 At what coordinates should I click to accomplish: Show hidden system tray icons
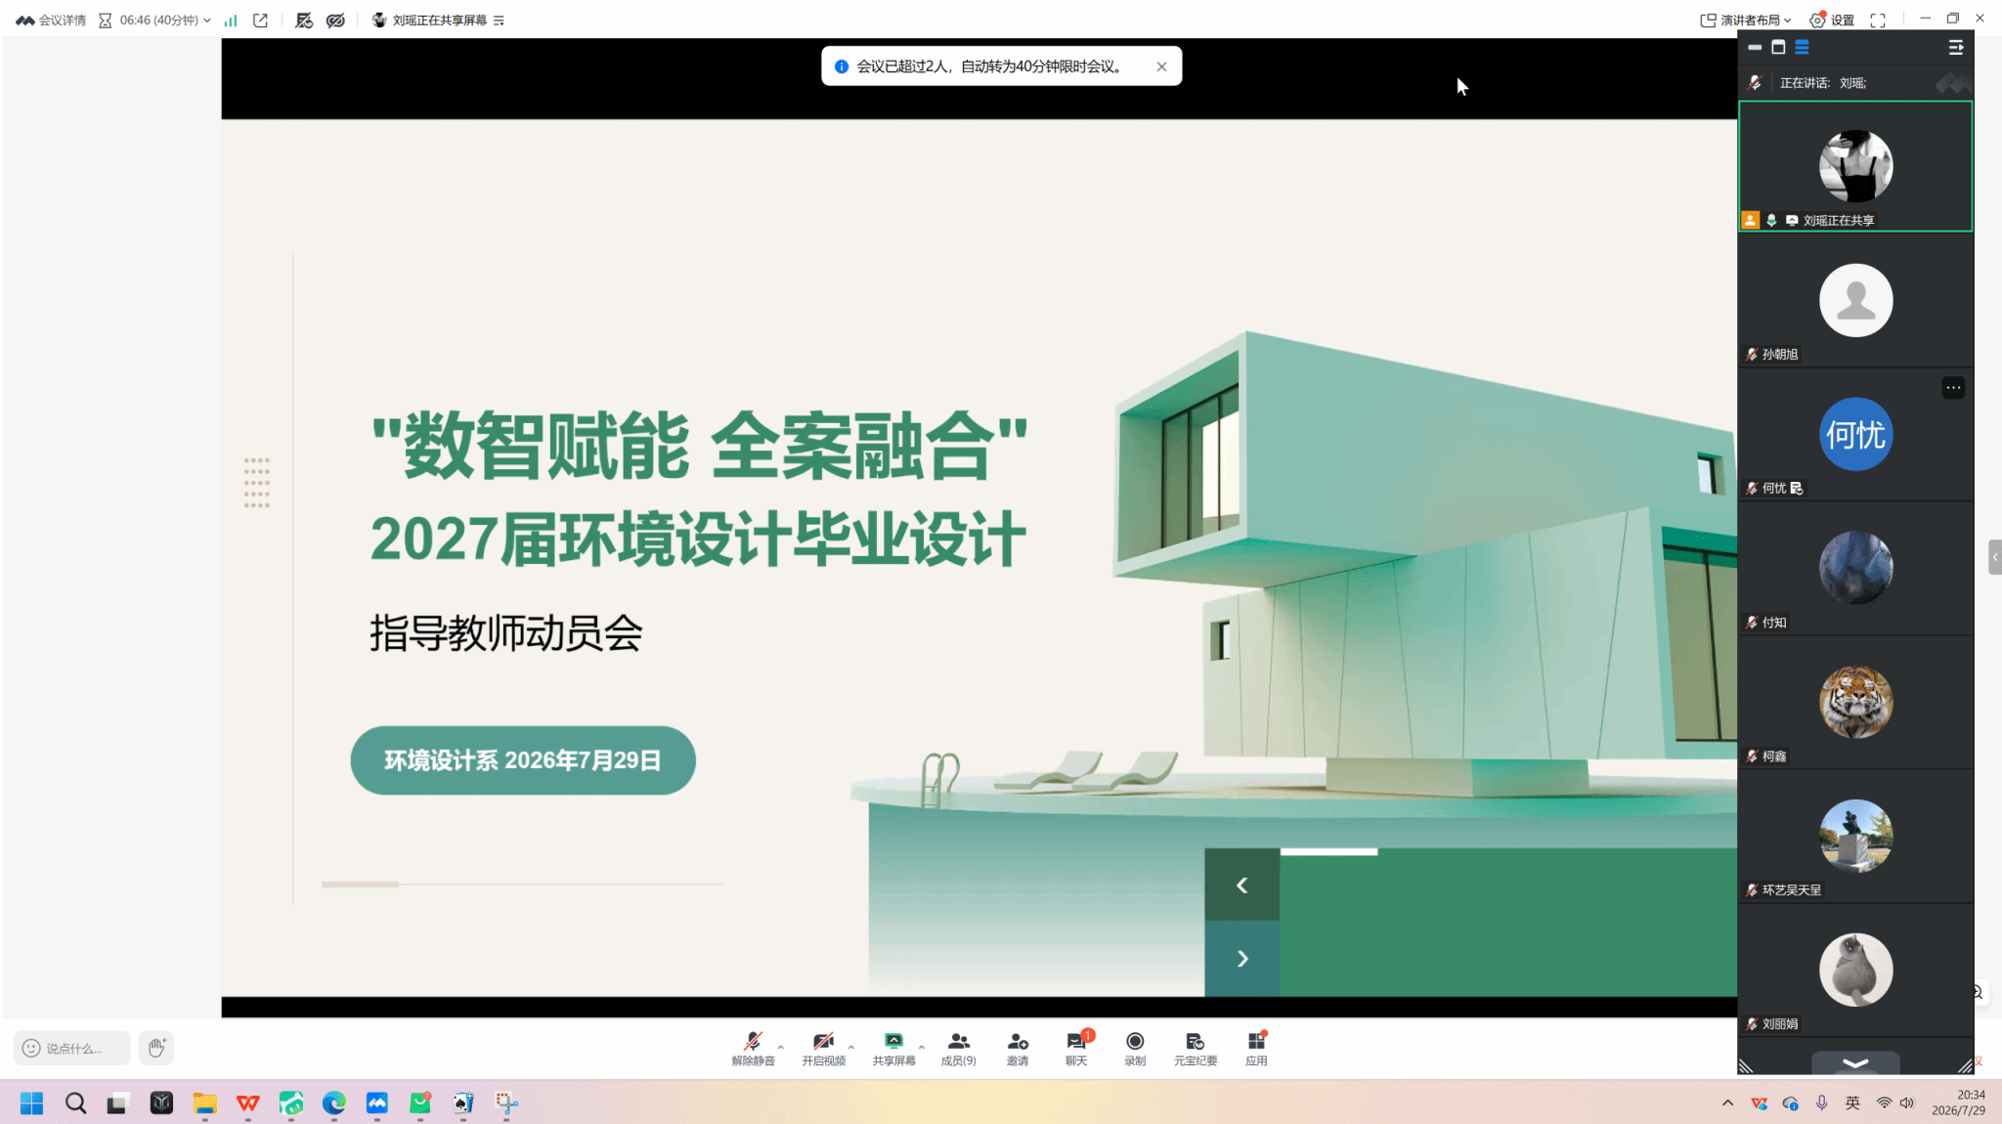coord(1727,1103)
